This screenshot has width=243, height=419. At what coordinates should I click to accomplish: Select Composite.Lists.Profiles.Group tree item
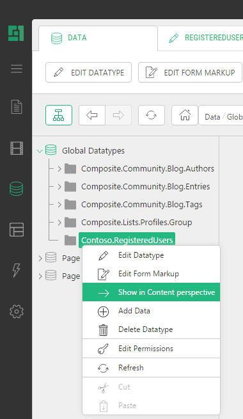click(x=136, y=223)
